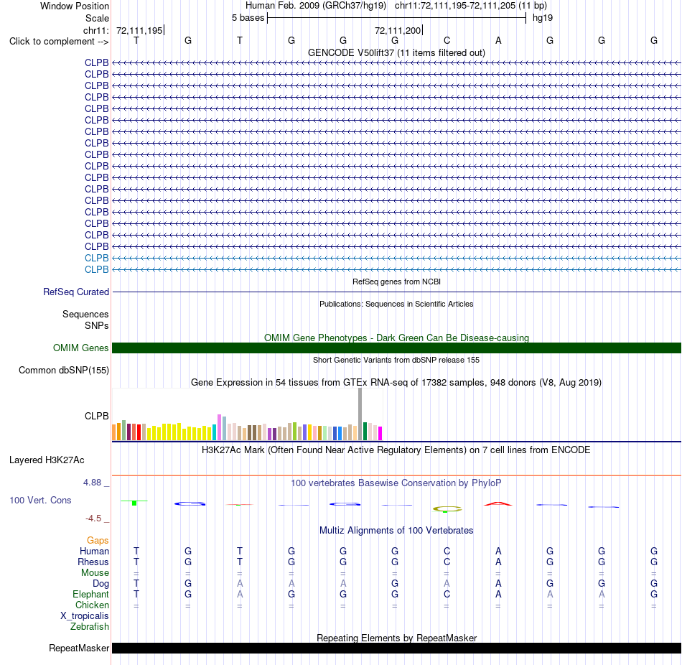Open the Multiz Alignments of 100 Vertebrates title
This screenshot has height=665, width=682.
tap(396, 530)
